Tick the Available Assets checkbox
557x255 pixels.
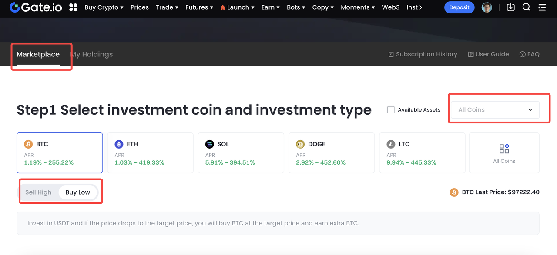tap(391, 110)
